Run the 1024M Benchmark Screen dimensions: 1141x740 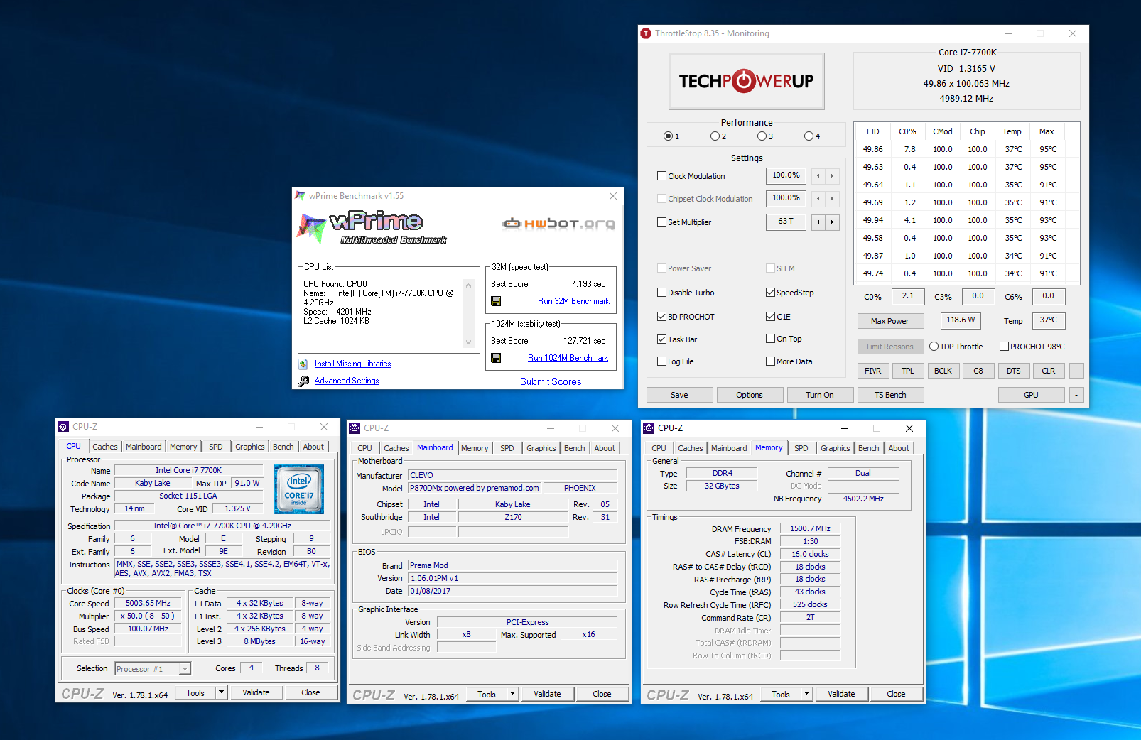tap(568, 358)
